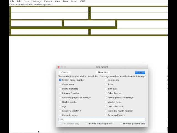
Task: Open the Data menu
Action: [66, 1]
